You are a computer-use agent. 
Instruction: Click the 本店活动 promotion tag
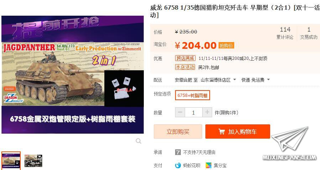pos(185,67)
